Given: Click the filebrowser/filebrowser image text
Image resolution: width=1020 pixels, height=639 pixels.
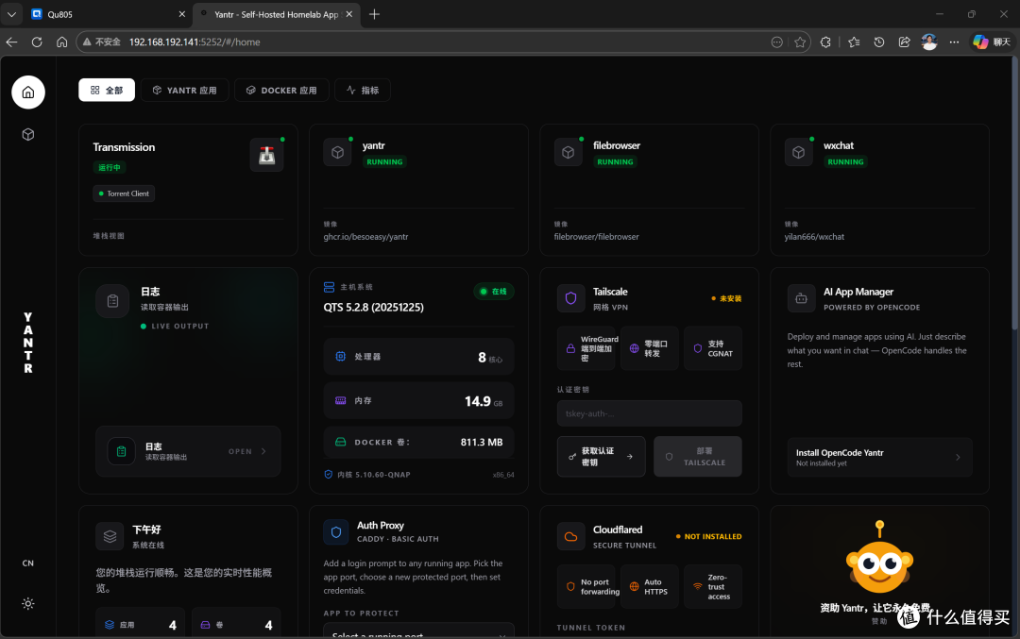Looking at the screenshot, I should click(x=597, y=237).
